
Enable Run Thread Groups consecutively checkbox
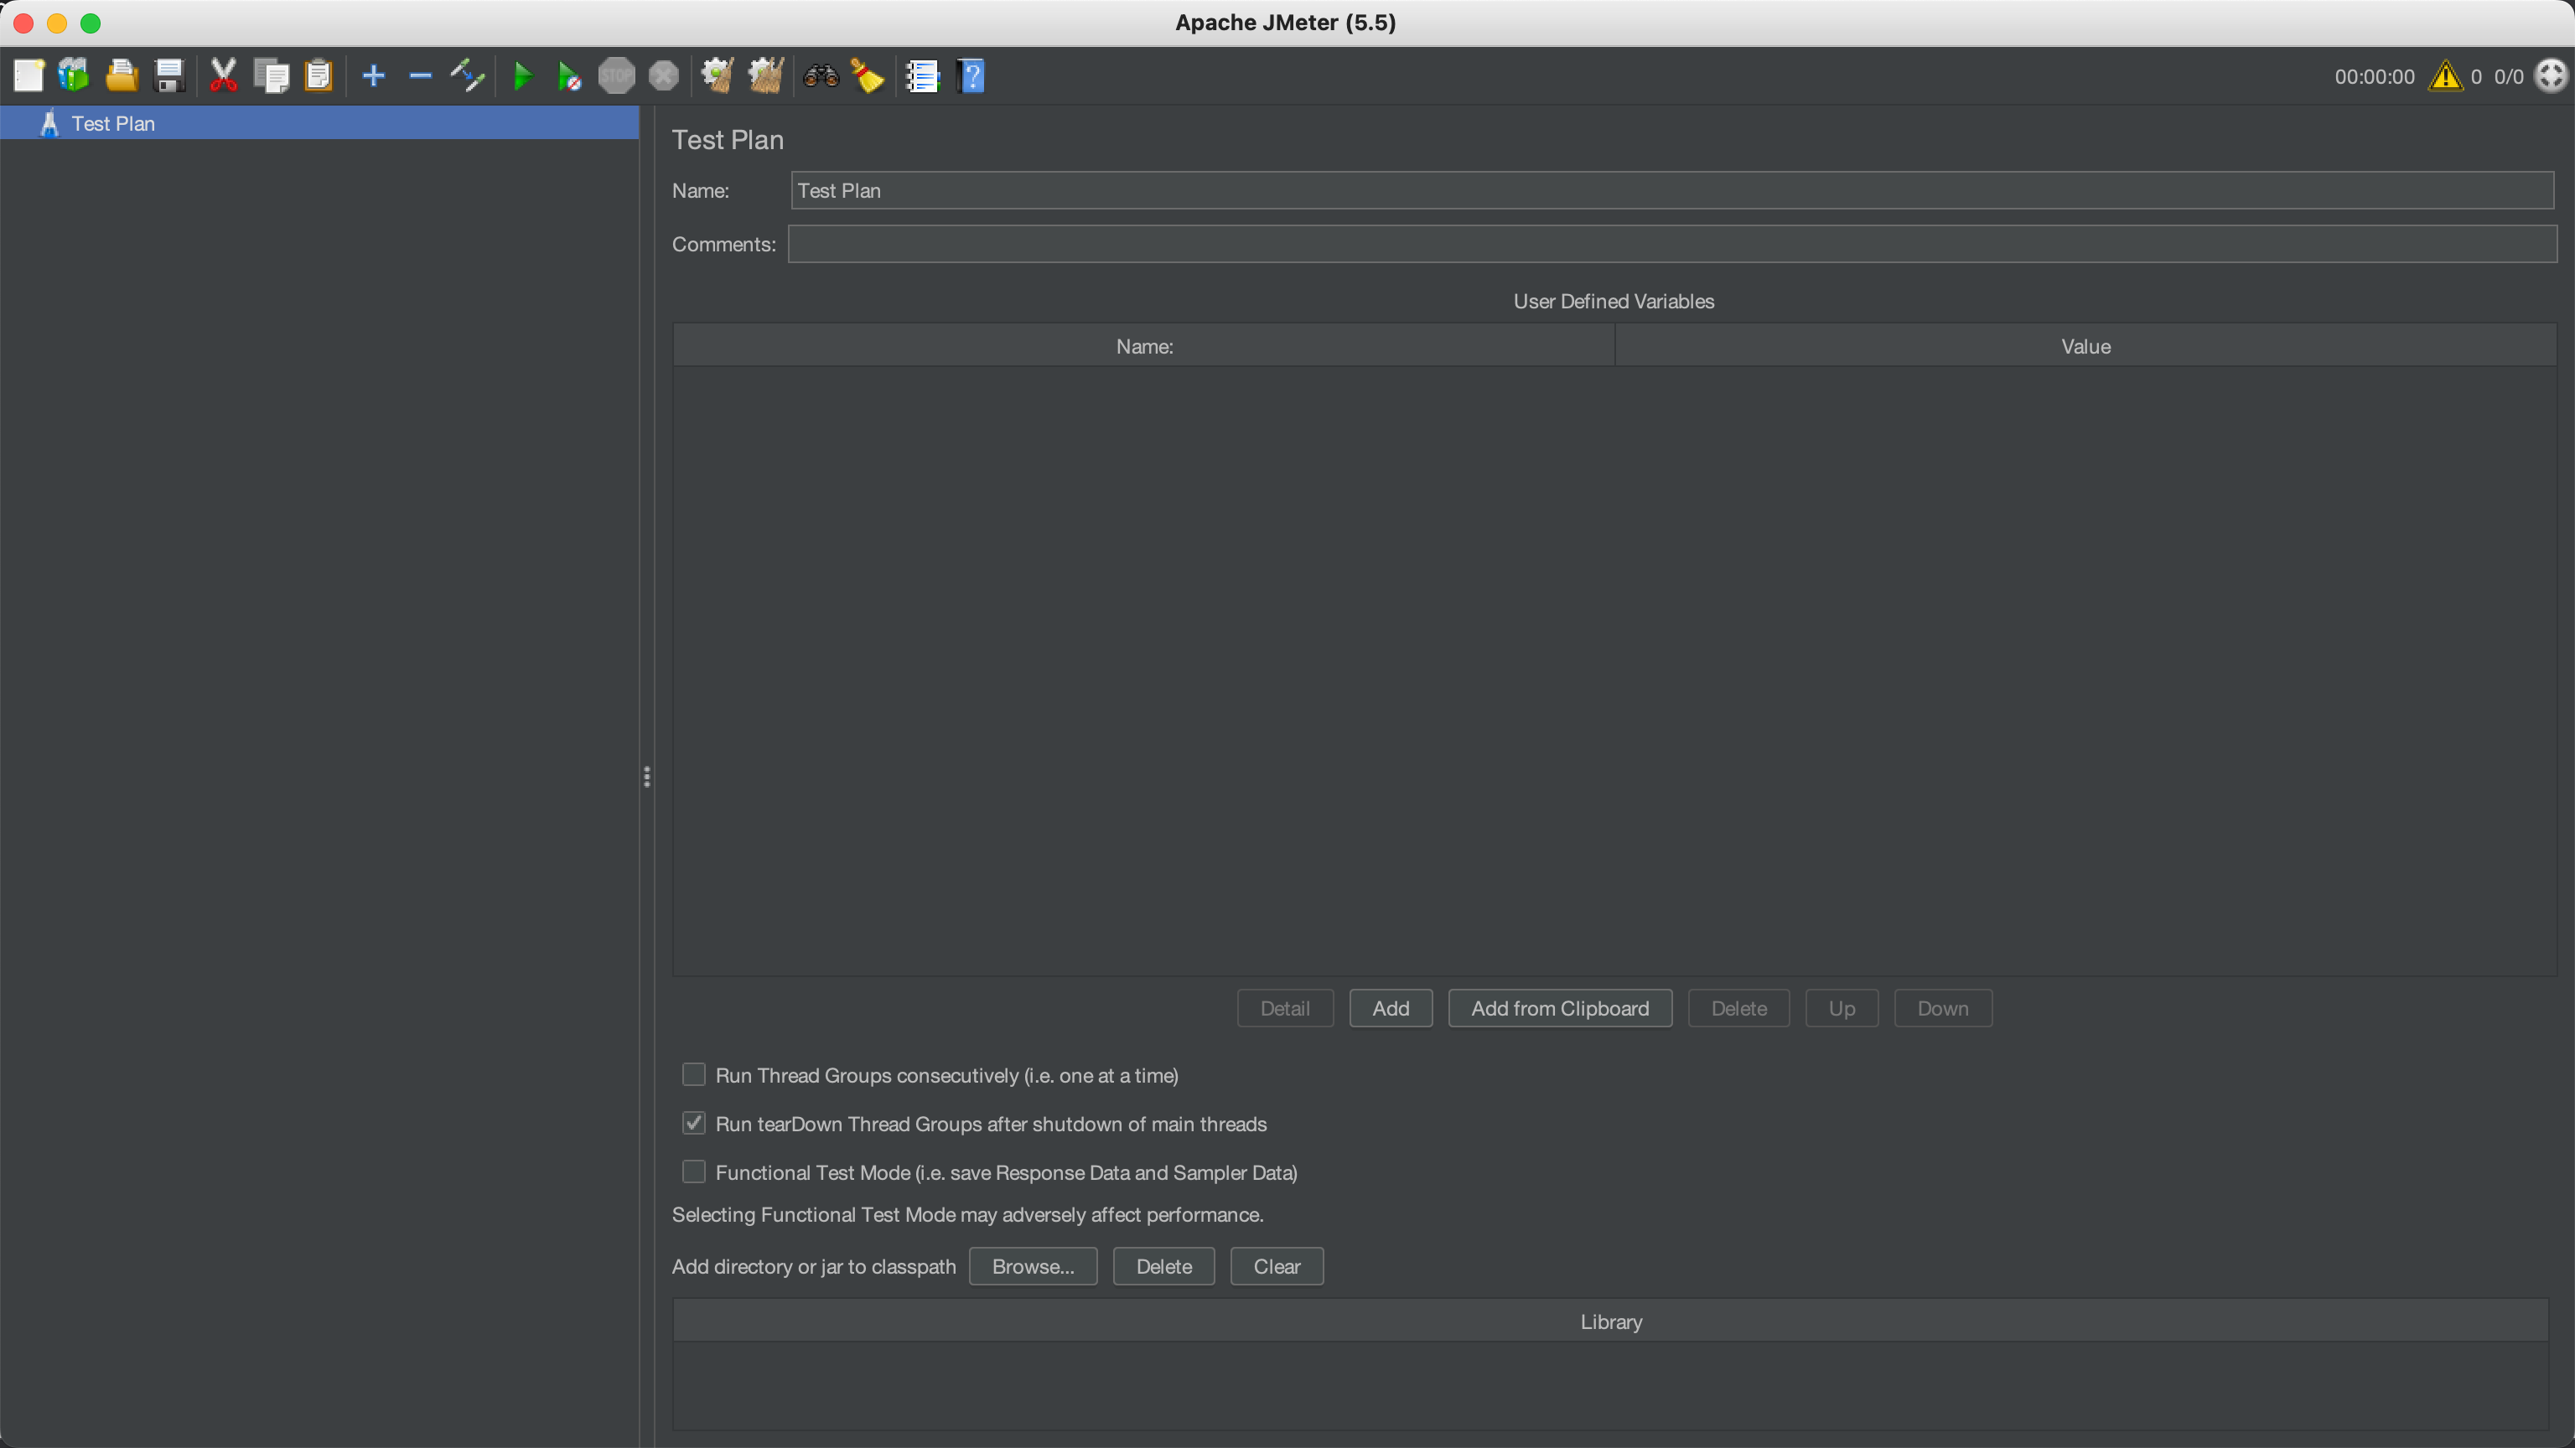coord(694,1074)
